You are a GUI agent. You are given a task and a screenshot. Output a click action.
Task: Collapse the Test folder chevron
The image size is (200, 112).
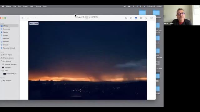click(x=1, y=71)
